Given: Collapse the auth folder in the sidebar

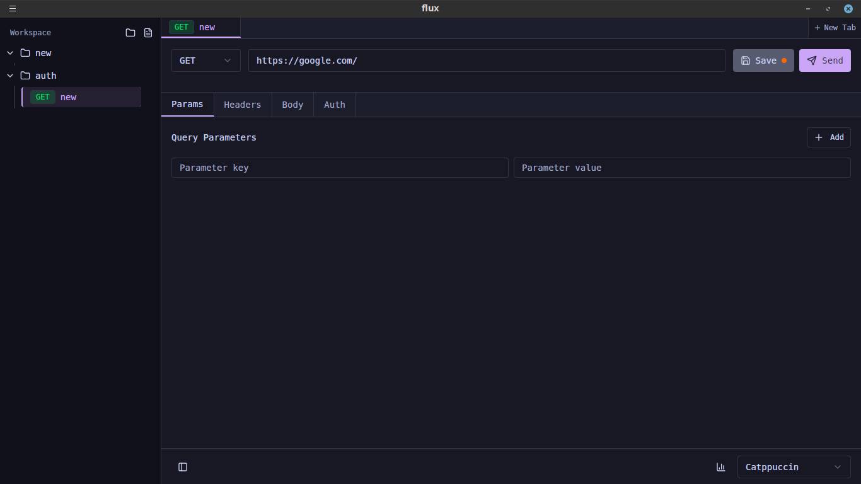Looking at the screenshot, I should [9, 76].
